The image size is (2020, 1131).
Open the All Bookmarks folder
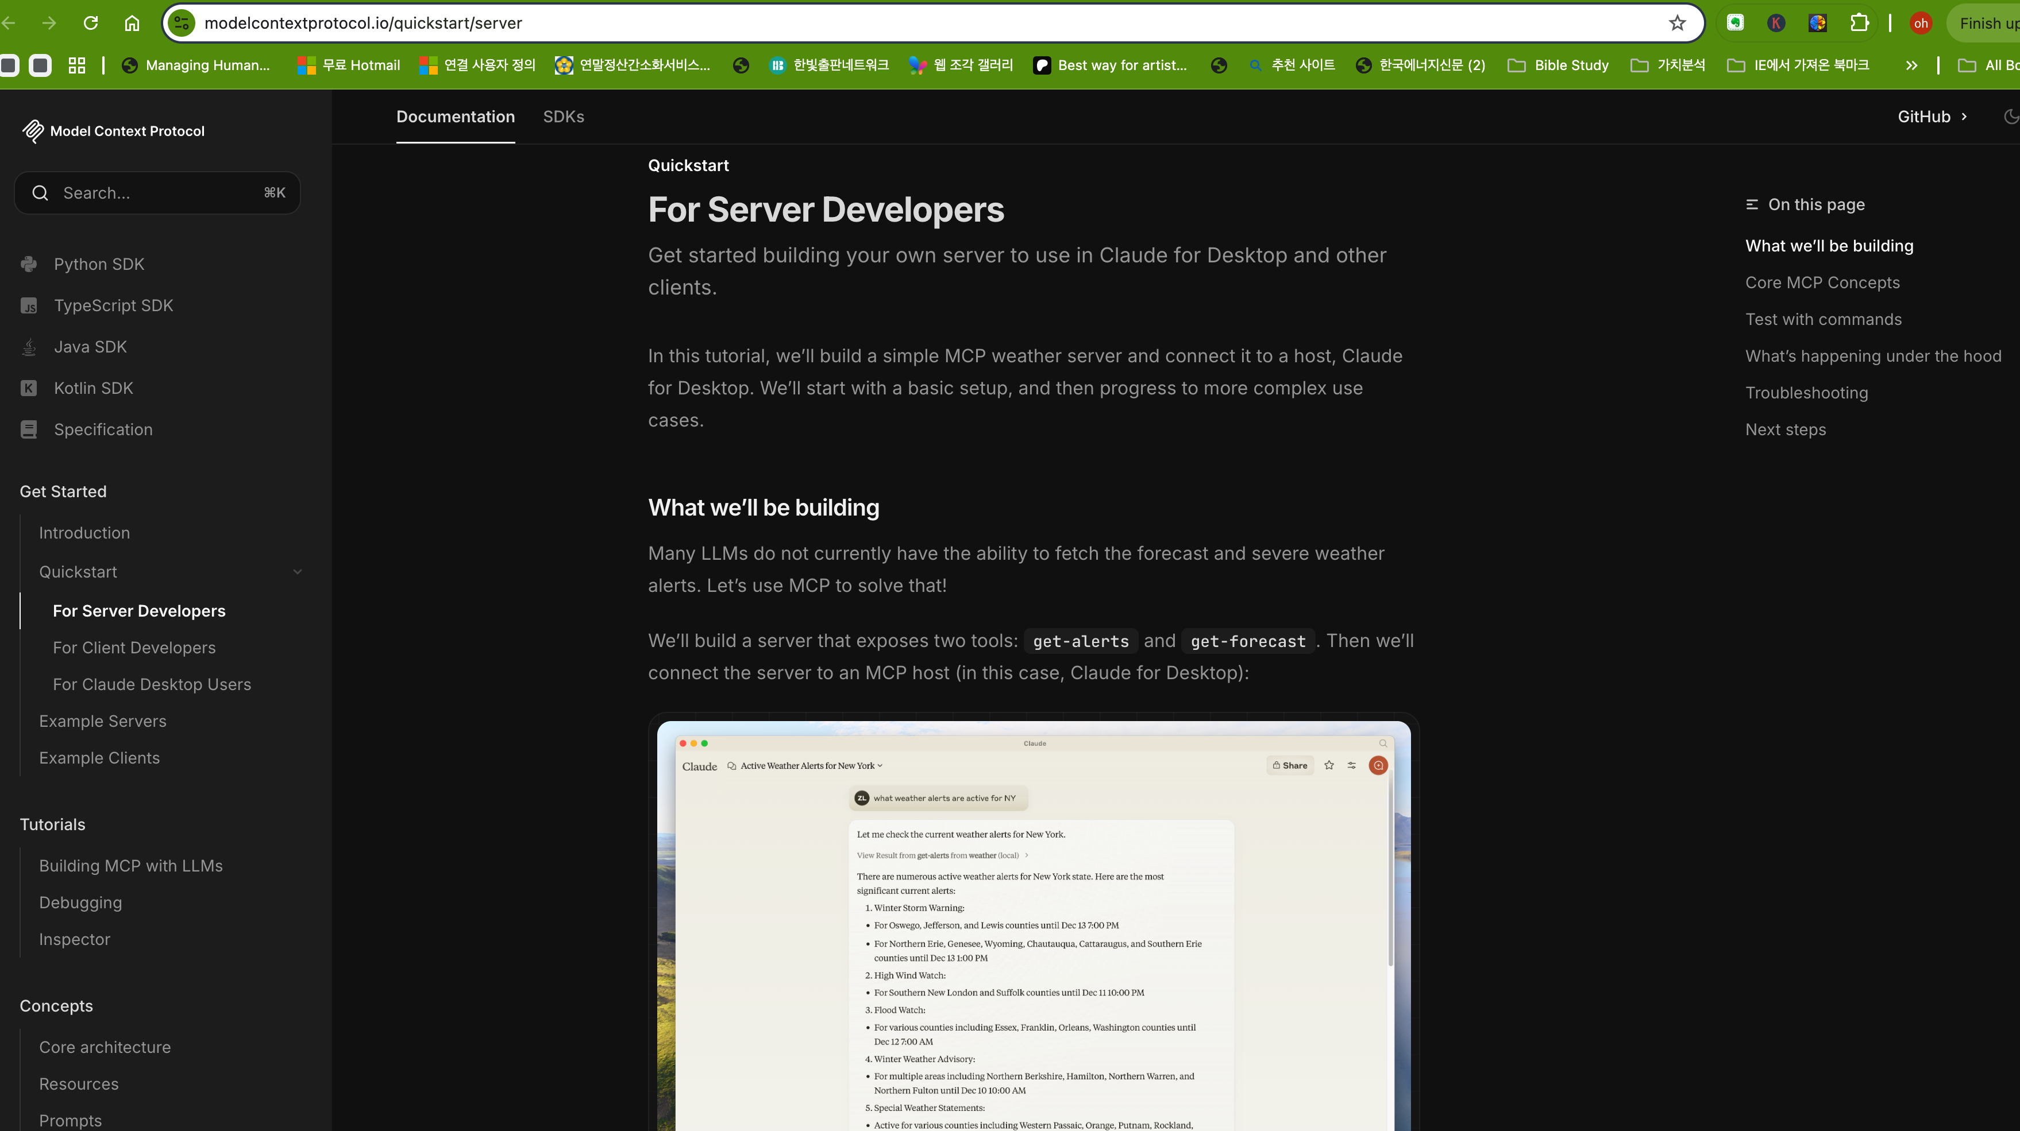(1988, 65)
